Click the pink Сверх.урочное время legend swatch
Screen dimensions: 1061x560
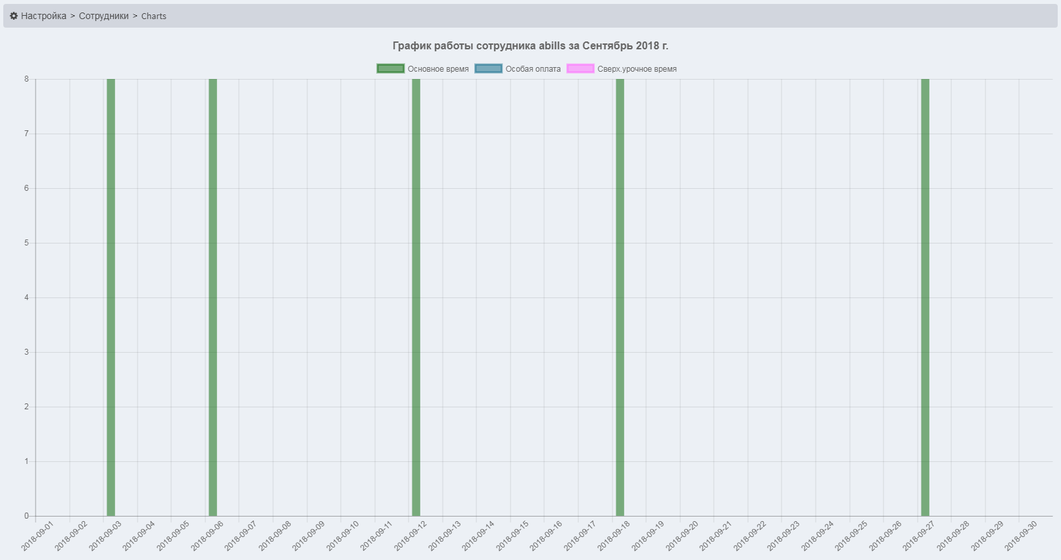[580, 68]
